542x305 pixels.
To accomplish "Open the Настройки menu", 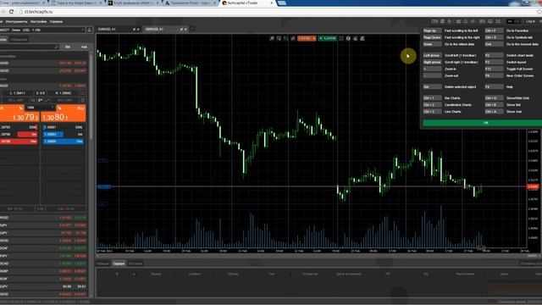I will pos(38,21).
